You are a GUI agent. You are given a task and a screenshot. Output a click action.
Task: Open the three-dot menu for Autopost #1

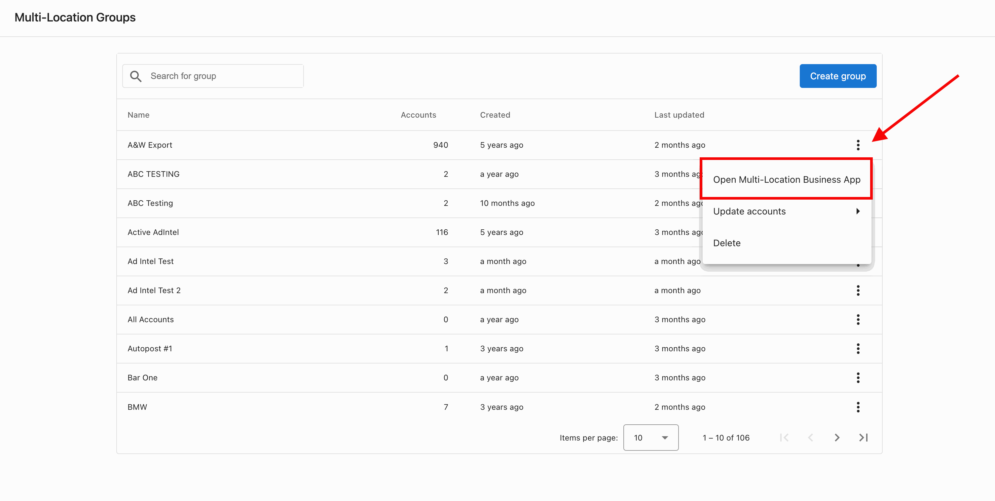(x=858, y=348)
